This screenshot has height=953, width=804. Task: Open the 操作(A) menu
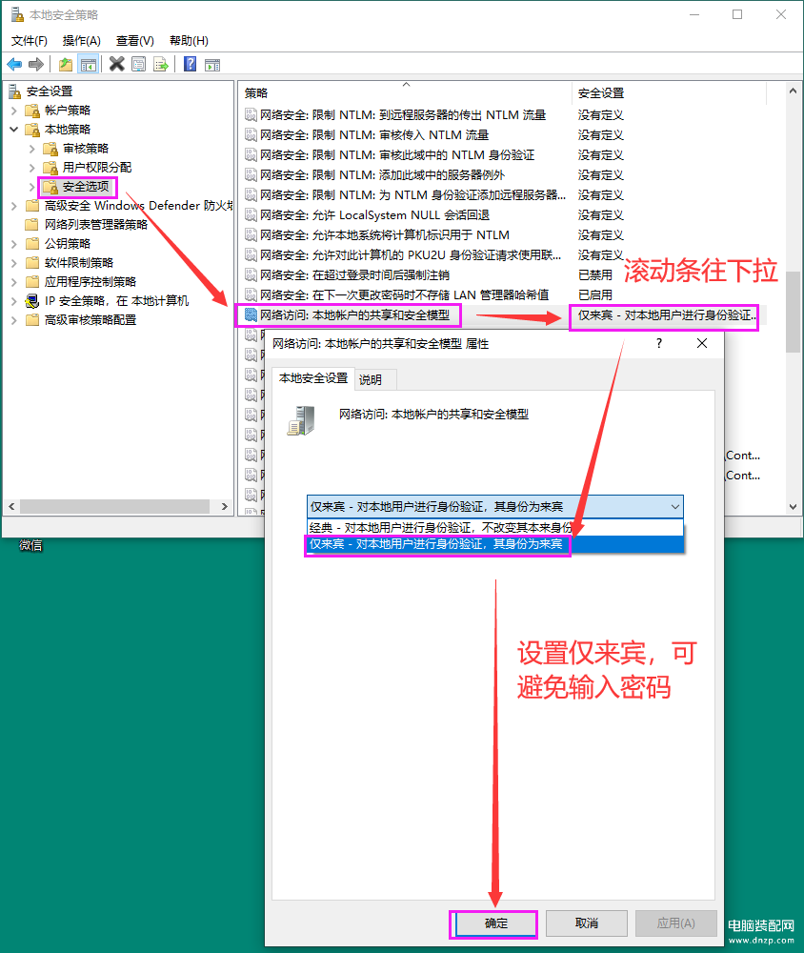[x=81, y=41]
